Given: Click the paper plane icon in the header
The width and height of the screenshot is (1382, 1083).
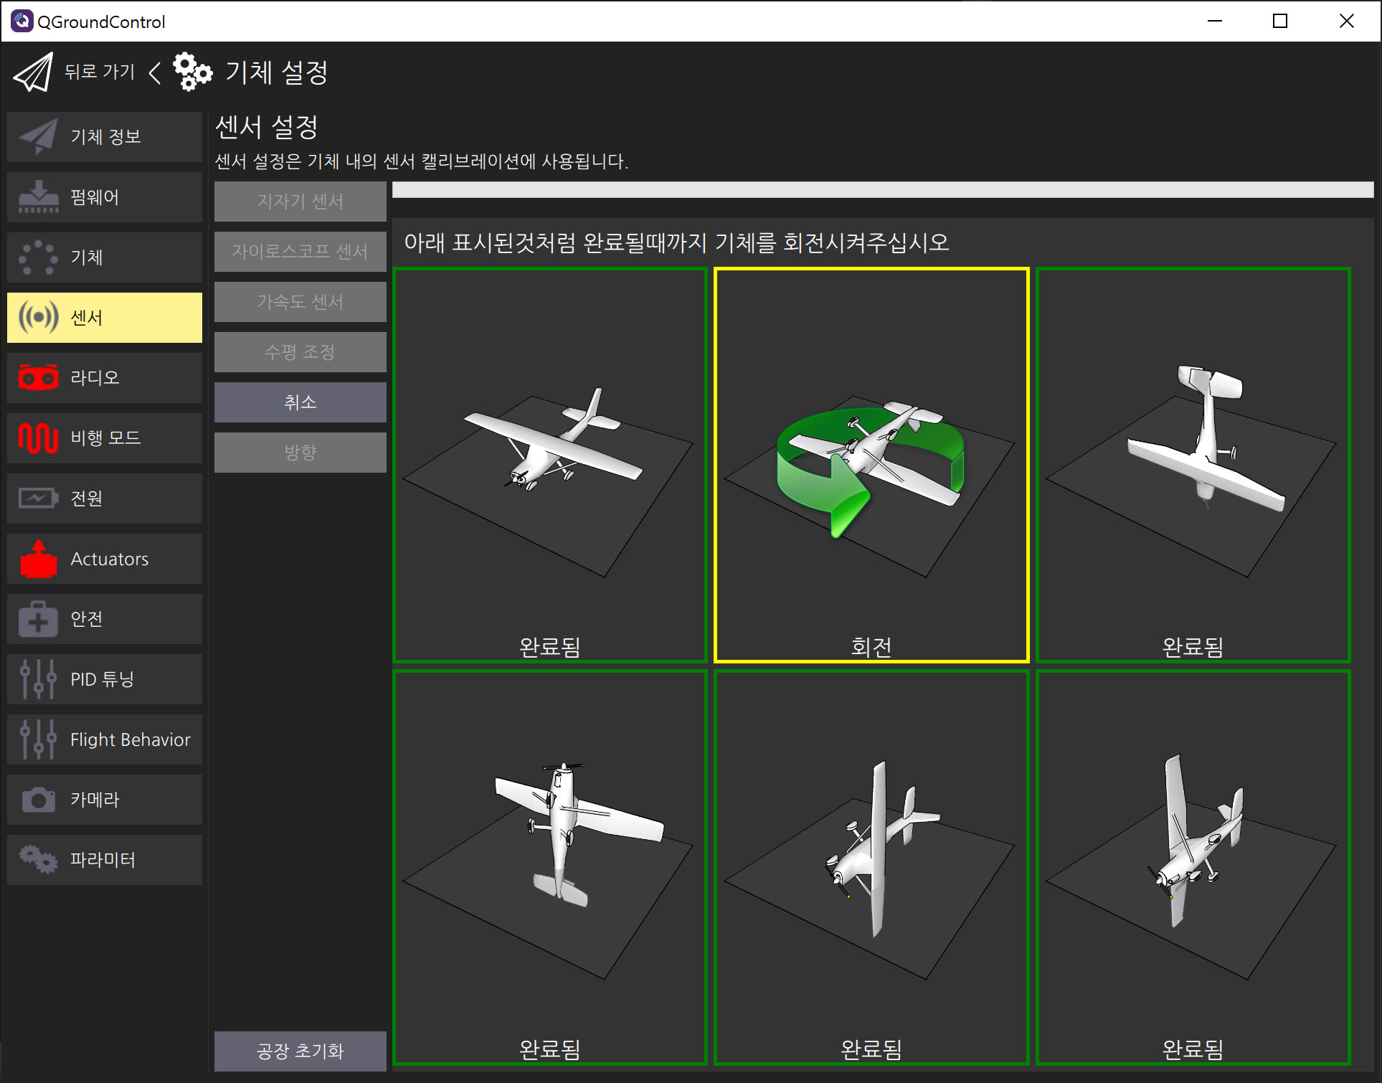Looking at the screenshot, I should tap(33, 72).
